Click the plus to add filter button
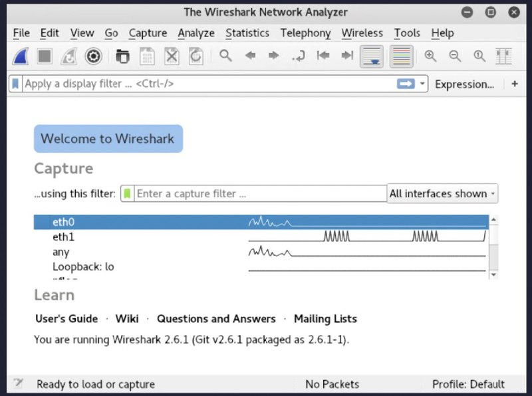The image size is (532, 396). 515,84
